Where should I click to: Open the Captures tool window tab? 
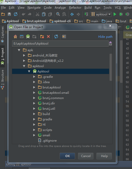3,34
